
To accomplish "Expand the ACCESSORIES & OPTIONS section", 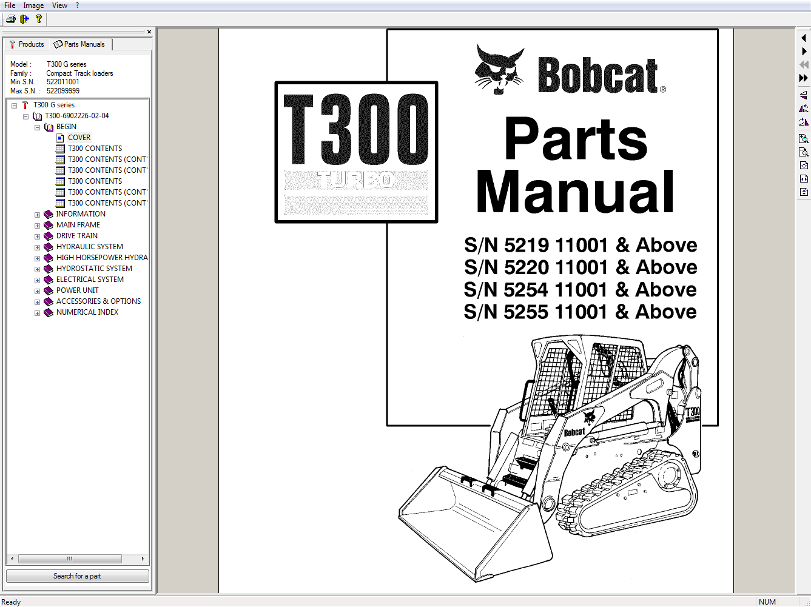I will pos(37,302).
